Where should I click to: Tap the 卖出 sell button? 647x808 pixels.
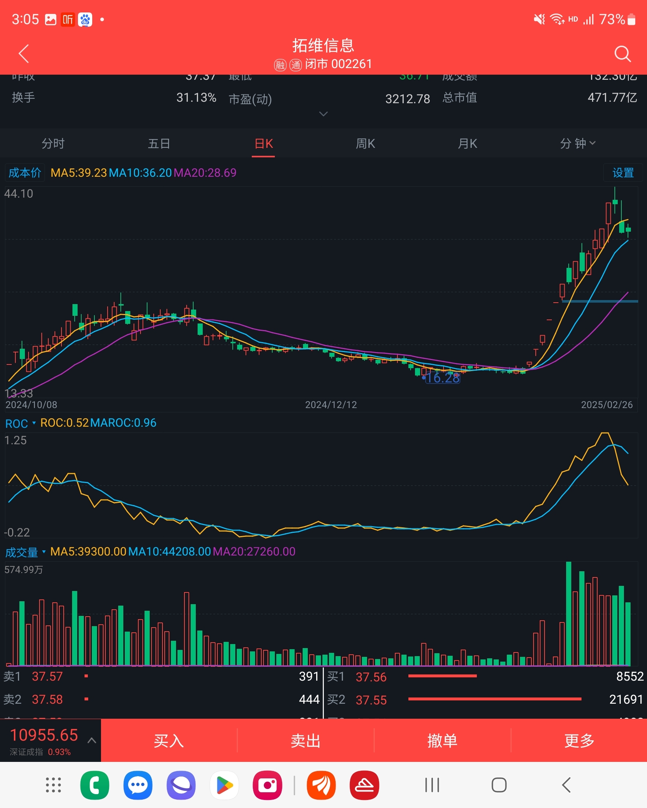[306, 741]
